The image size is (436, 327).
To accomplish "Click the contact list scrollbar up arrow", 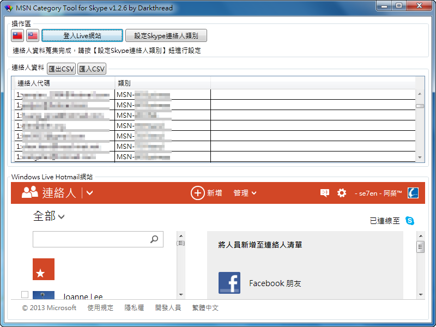I will pyautogui.click(x=420, y=94).
